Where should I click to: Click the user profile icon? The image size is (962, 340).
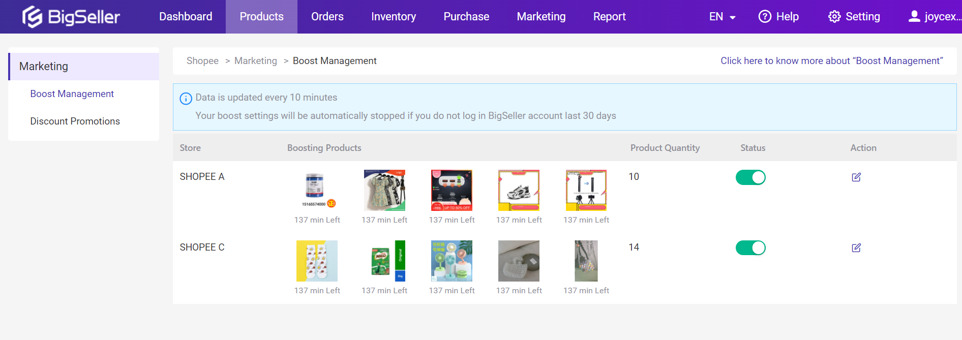click(x=914, y=17)
